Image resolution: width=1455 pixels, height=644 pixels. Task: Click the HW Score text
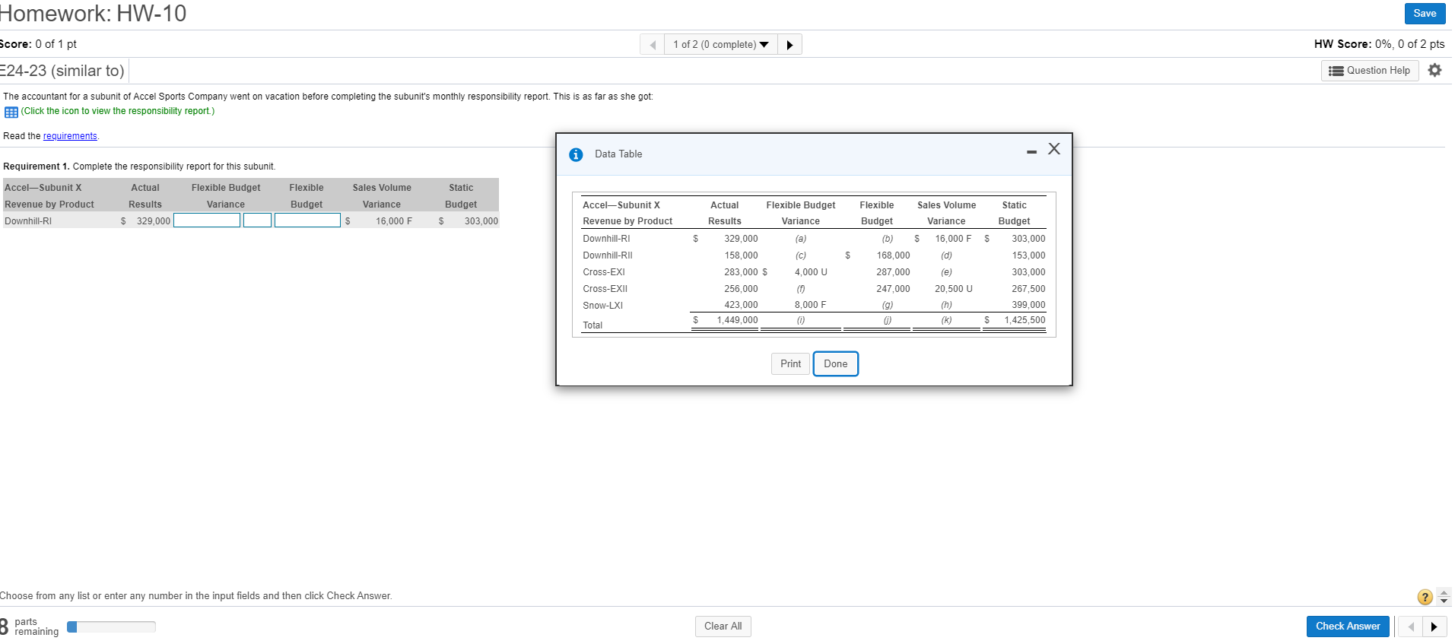click(1379, 44)
